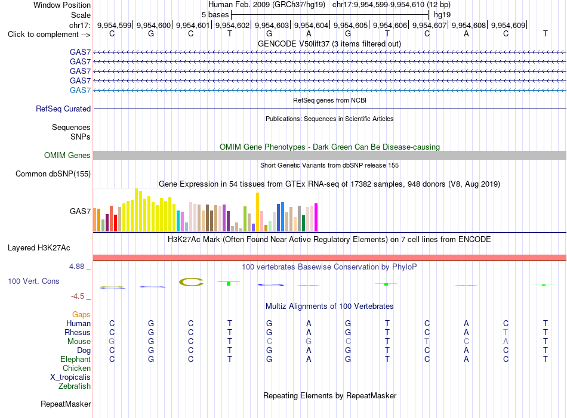Click the orange Gaps label
Screen dimensions: 567x418
pyautogui.click(x=81, y=314)
